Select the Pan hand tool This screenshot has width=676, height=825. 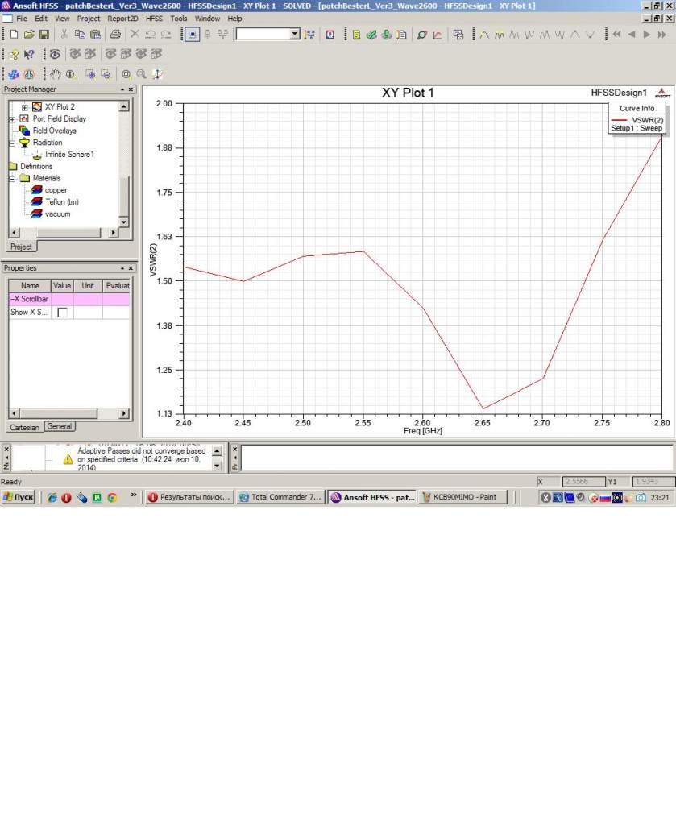tap(55, 74)
